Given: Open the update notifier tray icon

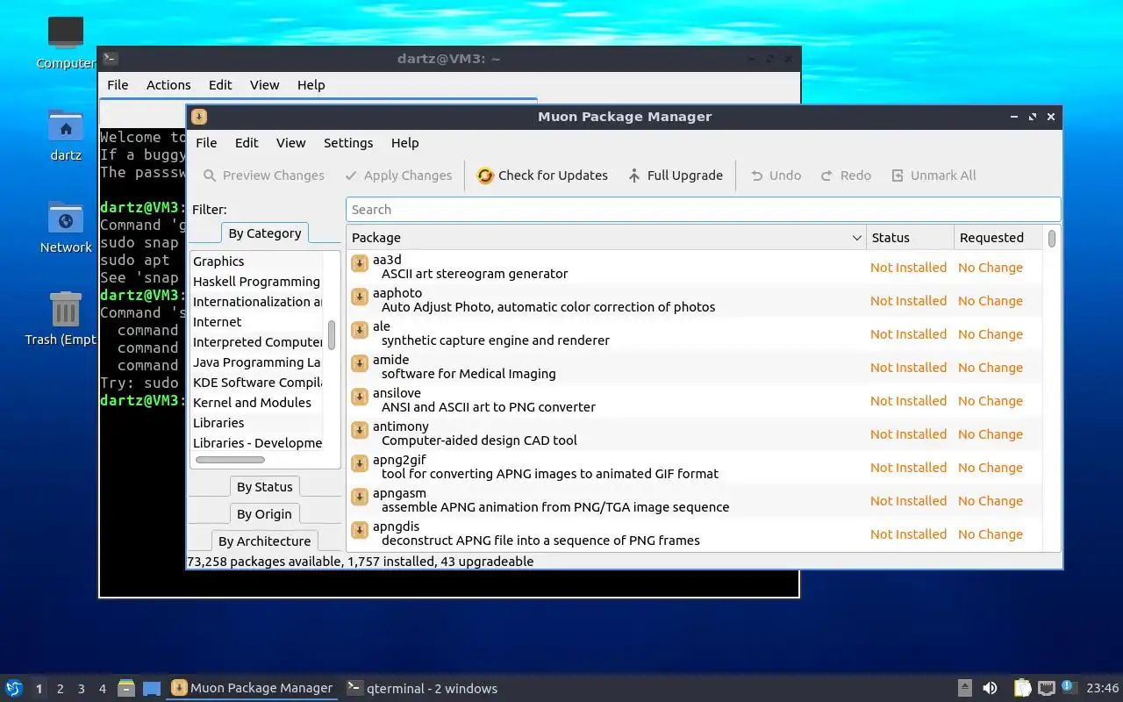Looking at the screenshot, I should [x=1069, y=687].
